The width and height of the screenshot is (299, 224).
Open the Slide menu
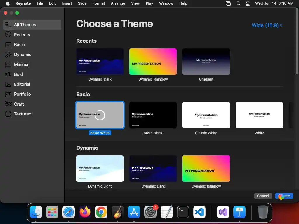(82, 3)
